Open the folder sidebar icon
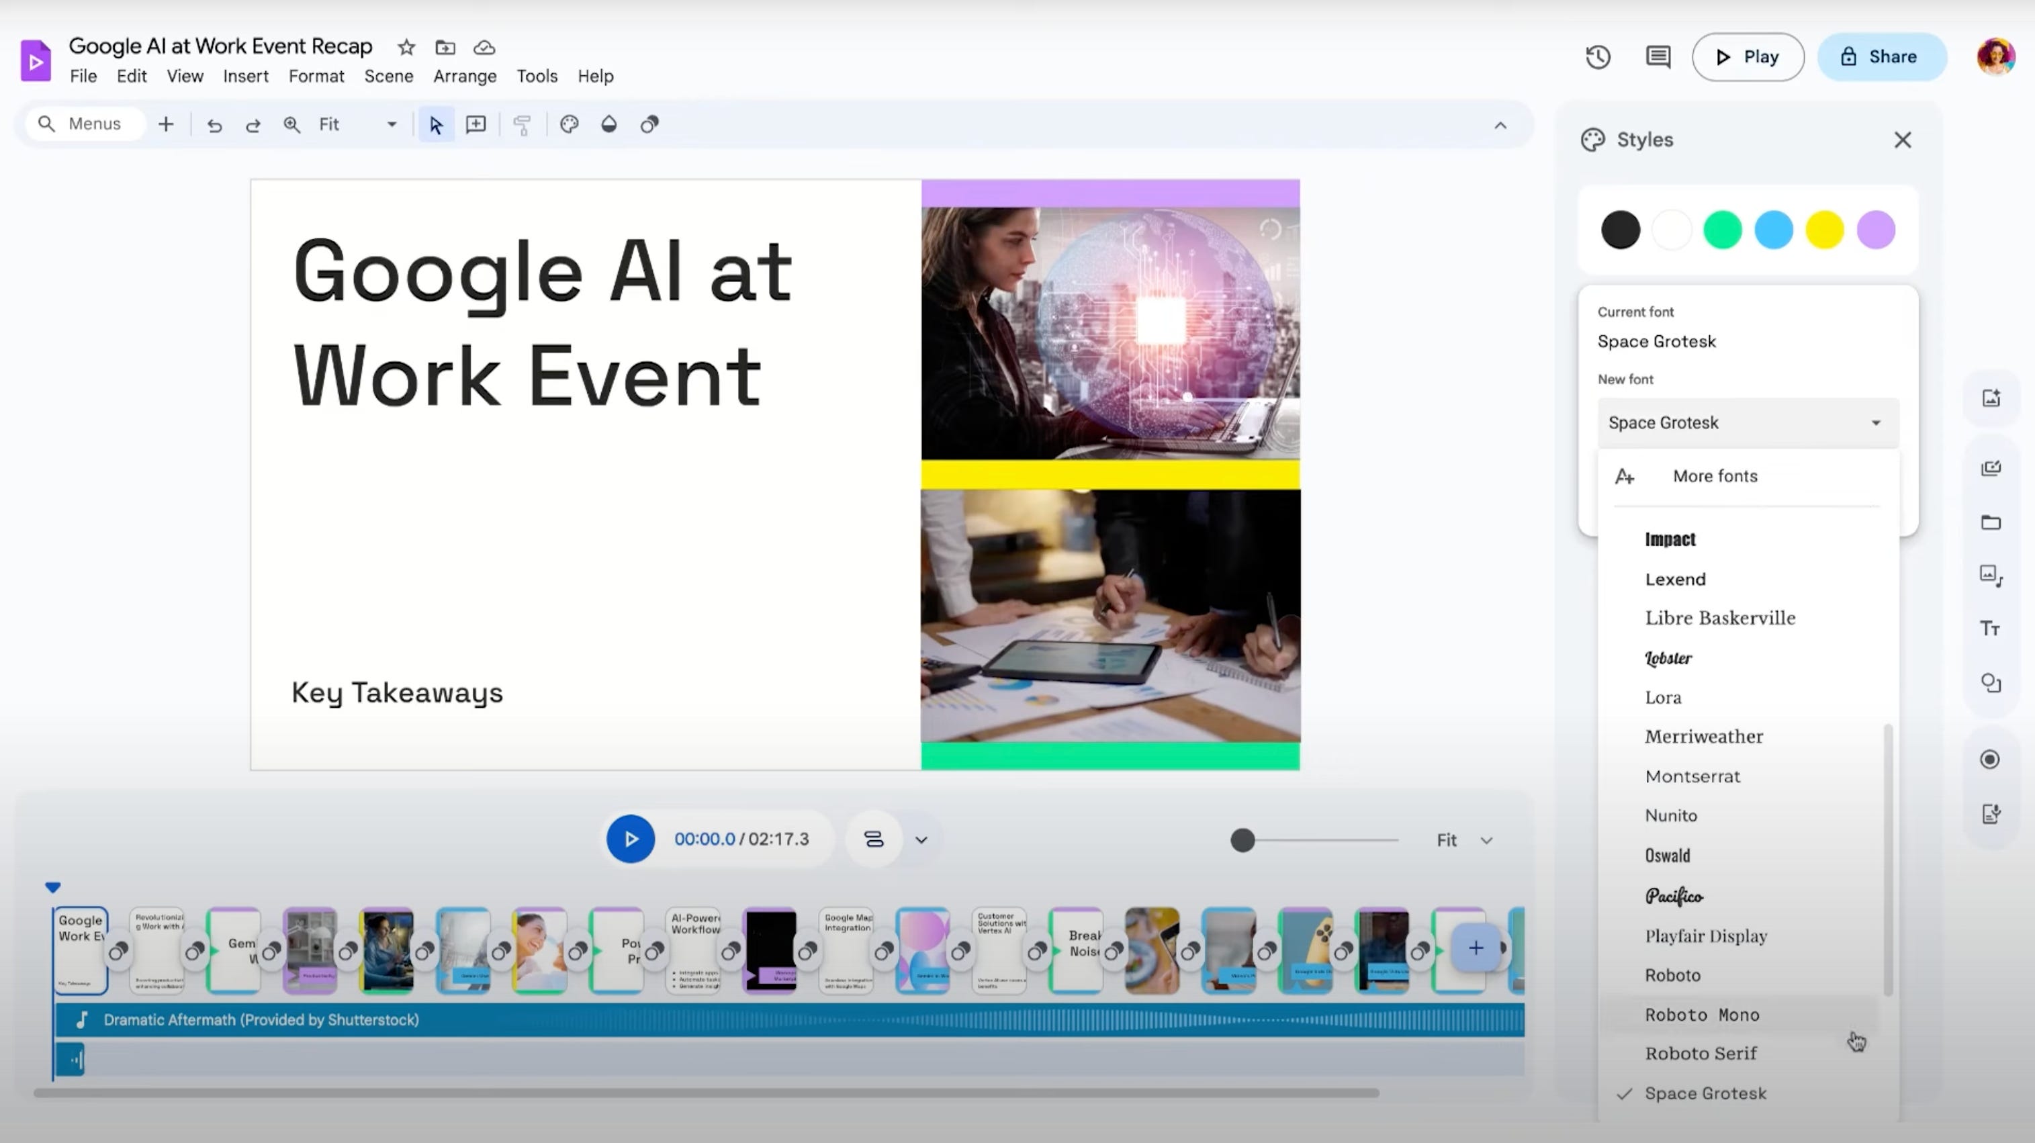Viewport: 2035px width, 1143px height. click(1991, 523)
